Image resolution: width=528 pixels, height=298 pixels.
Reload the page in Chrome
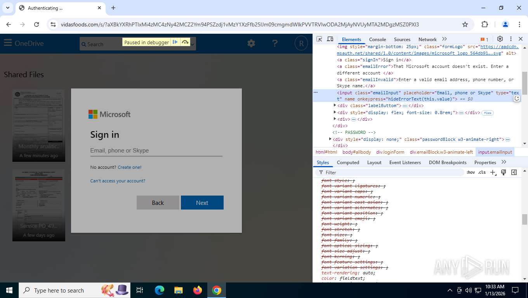36,24
